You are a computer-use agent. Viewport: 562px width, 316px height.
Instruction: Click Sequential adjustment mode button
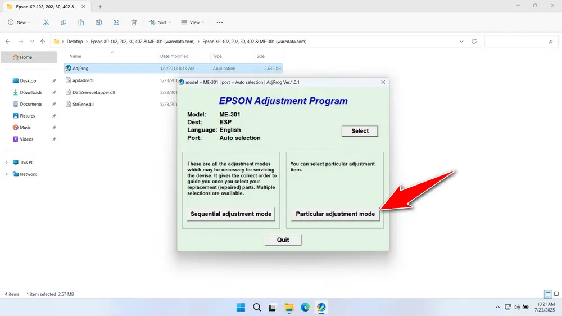click(231, 214)
